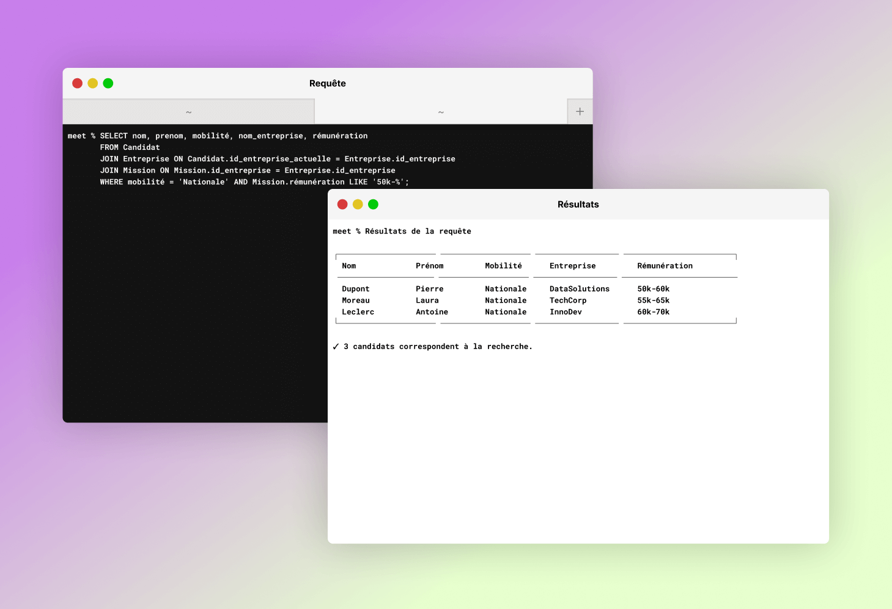The image size is (892, 609).
Task: Select the 60k-70k salary cell
Action: click(x=653, y=312)
